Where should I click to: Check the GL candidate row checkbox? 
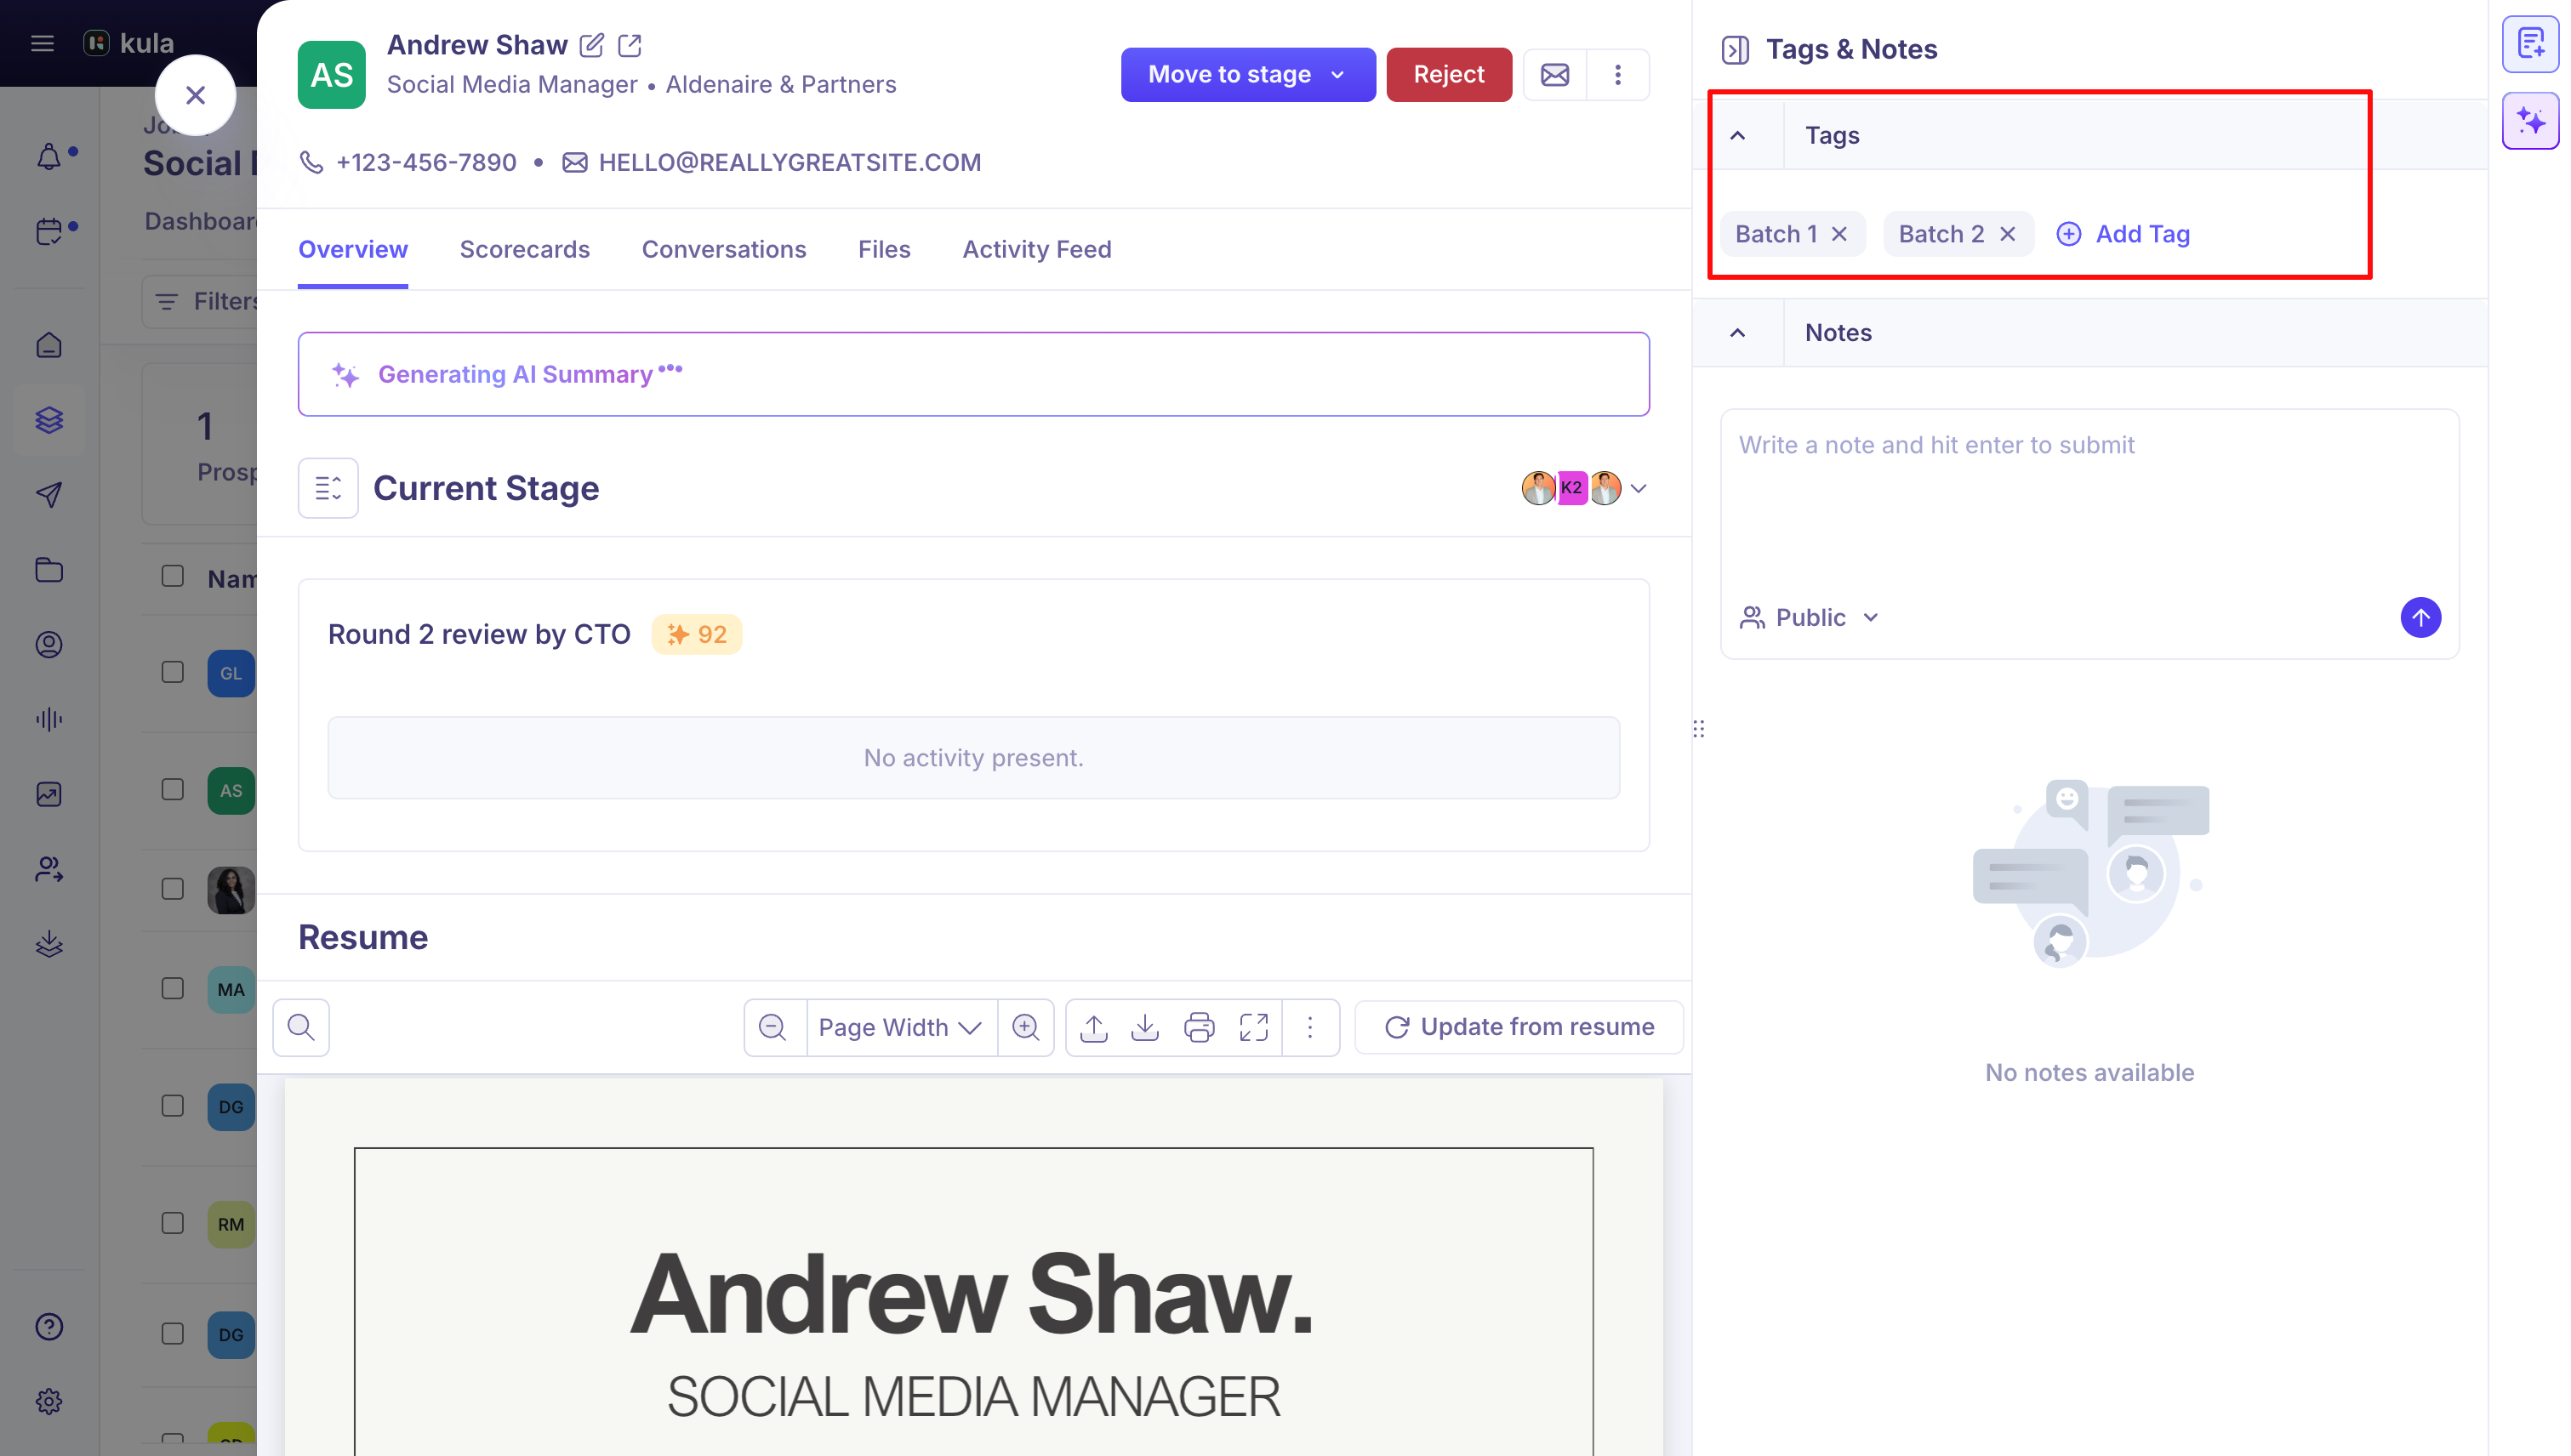(173, 672)
